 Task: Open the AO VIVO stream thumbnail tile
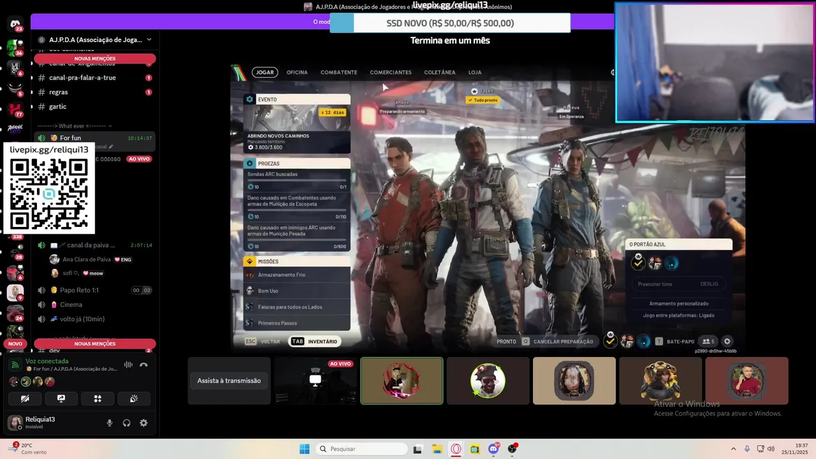(315, 381)
